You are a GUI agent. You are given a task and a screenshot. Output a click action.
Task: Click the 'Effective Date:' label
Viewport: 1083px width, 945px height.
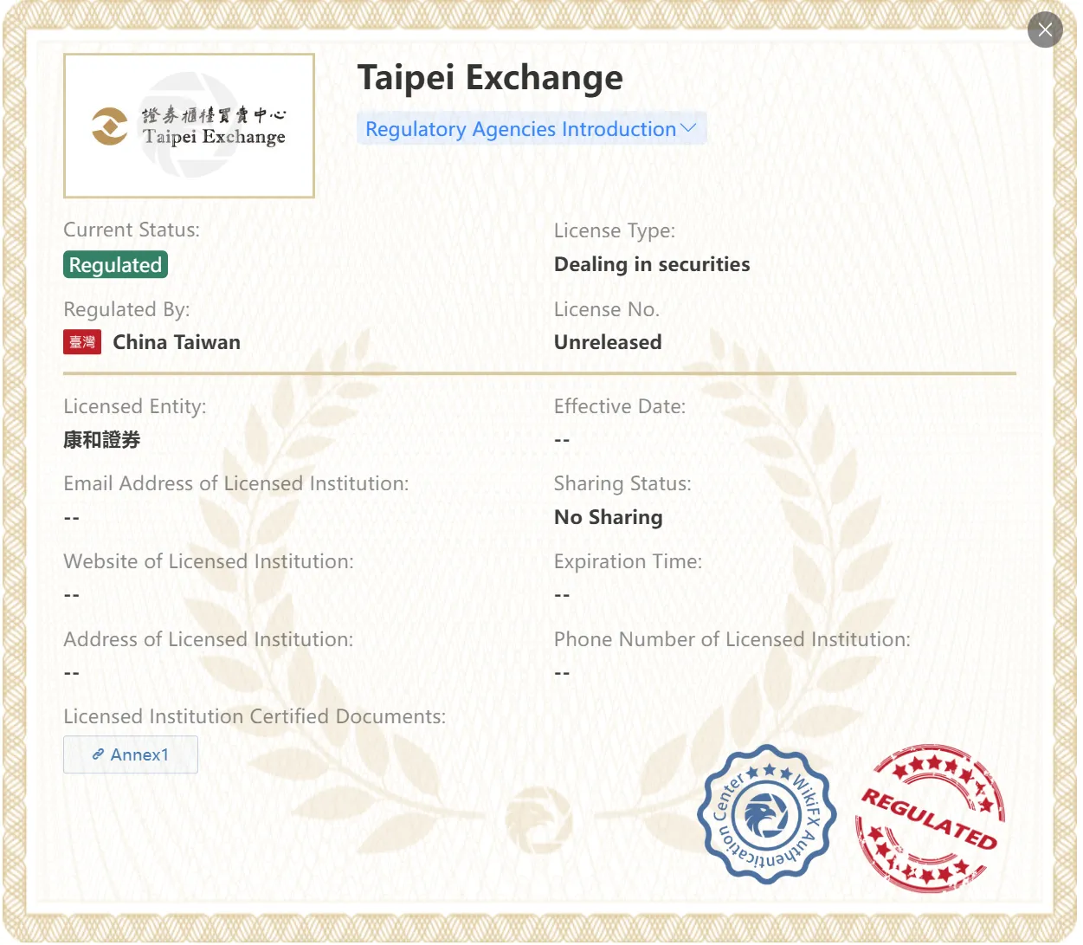point(620,406)
